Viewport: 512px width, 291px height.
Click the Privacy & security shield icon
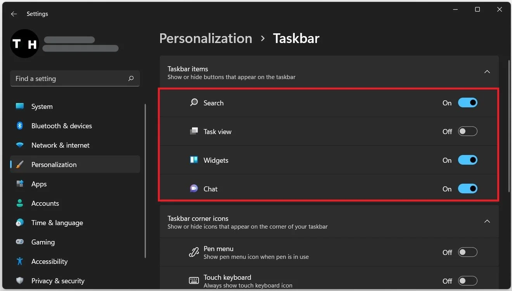pyautogui.click(x=20, y=281)
